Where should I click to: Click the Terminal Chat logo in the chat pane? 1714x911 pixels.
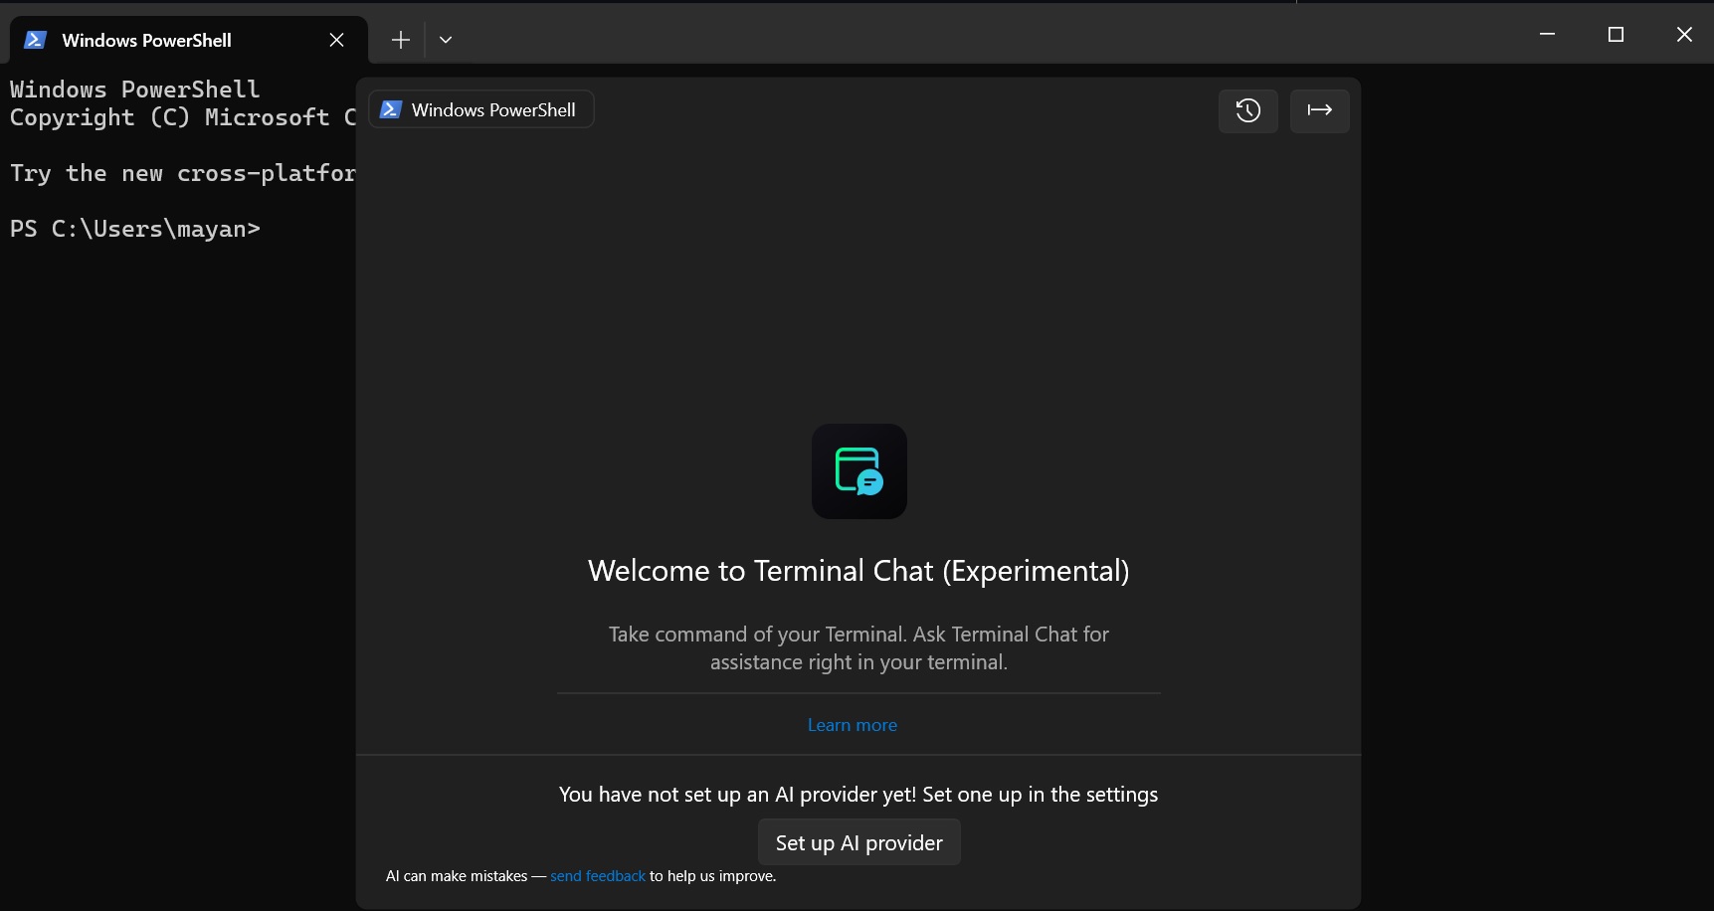click(x=858, y=471)
